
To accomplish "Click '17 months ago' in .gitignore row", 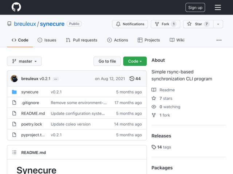I will 128,103.
